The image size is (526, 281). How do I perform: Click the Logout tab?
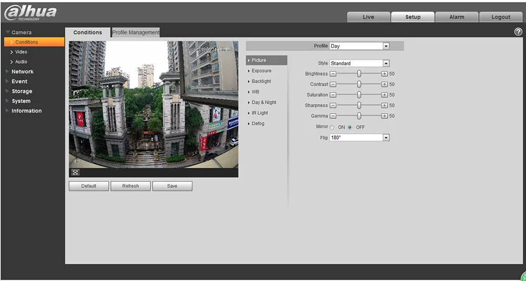click(501, 17)
